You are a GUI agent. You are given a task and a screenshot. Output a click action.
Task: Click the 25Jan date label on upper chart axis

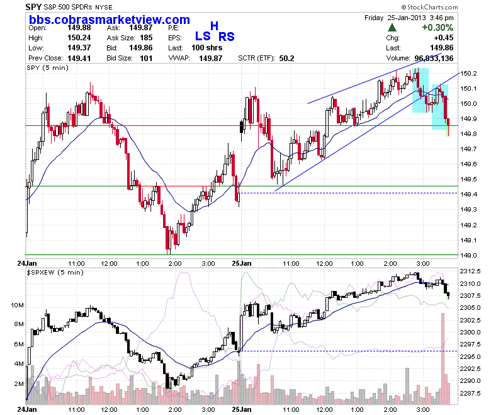[242, 263]
